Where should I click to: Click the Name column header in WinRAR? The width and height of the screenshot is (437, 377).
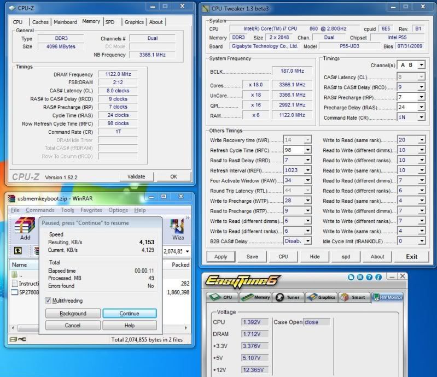[24, 264]
